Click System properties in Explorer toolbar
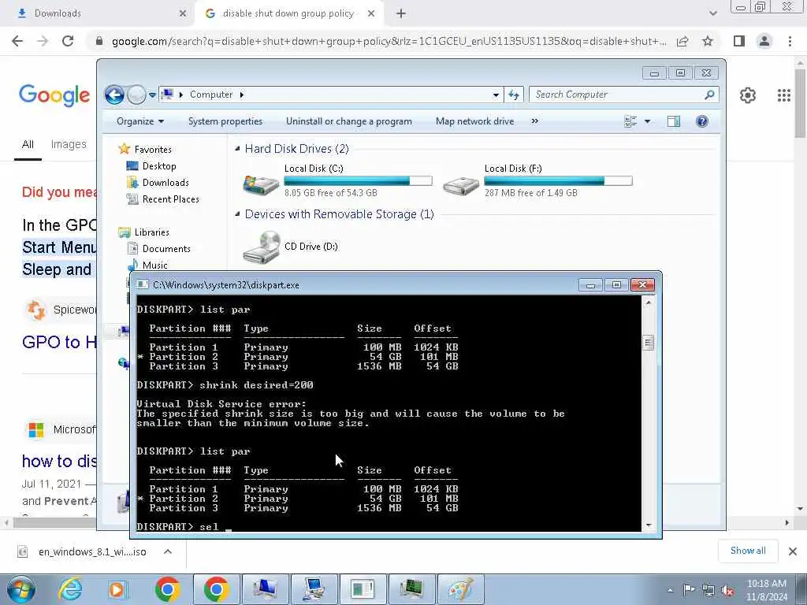The height and width of the screenshot is (605, 807). 225,121
